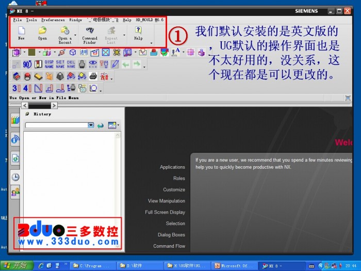
Task: Click the Selection link on Welcome page
Action: point(175,224)
